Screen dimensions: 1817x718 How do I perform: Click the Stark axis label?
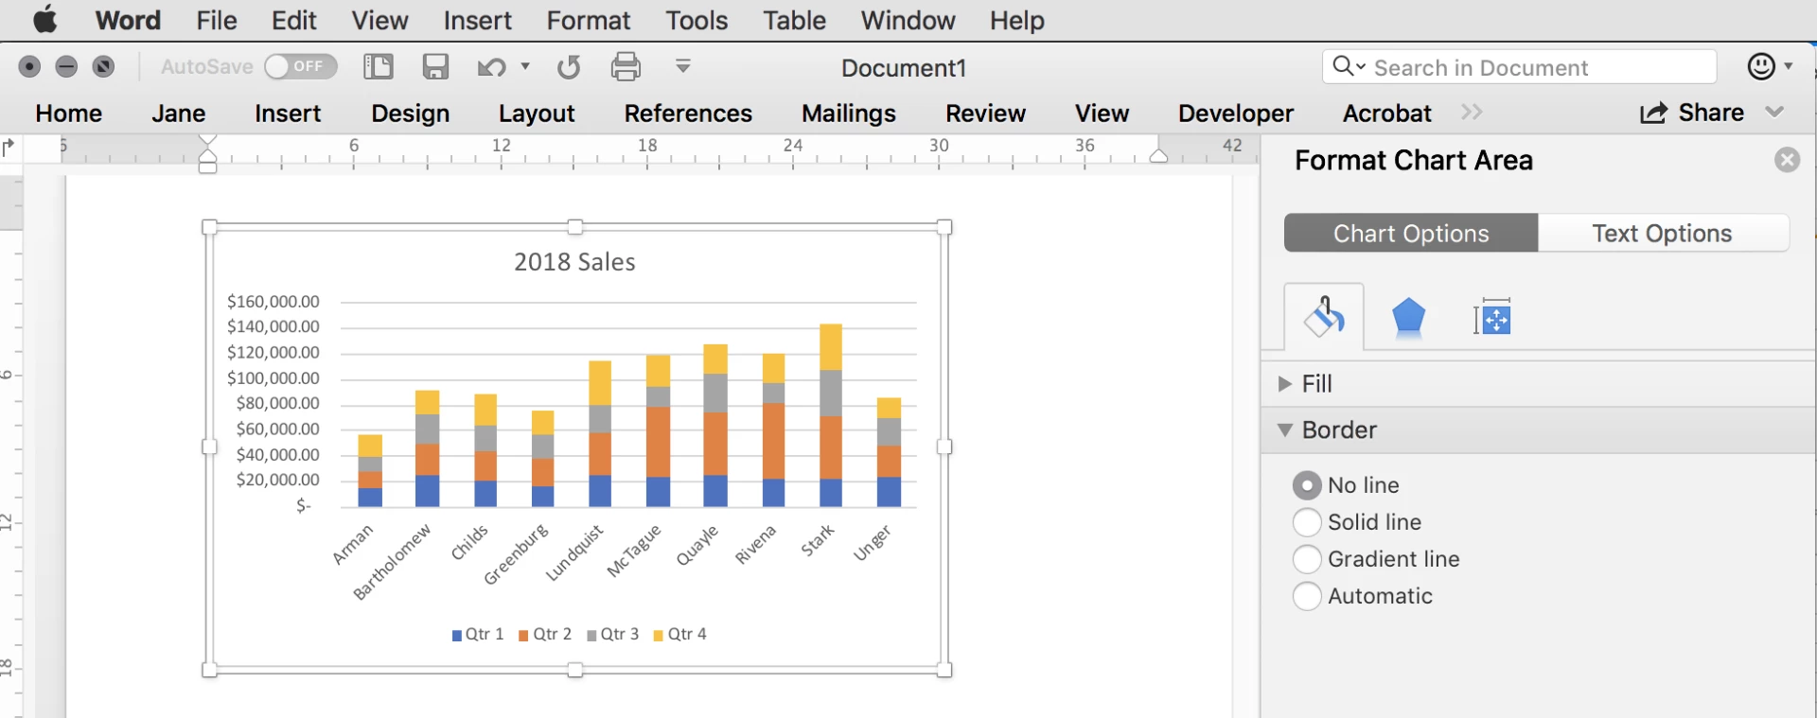tap(818, 540)
